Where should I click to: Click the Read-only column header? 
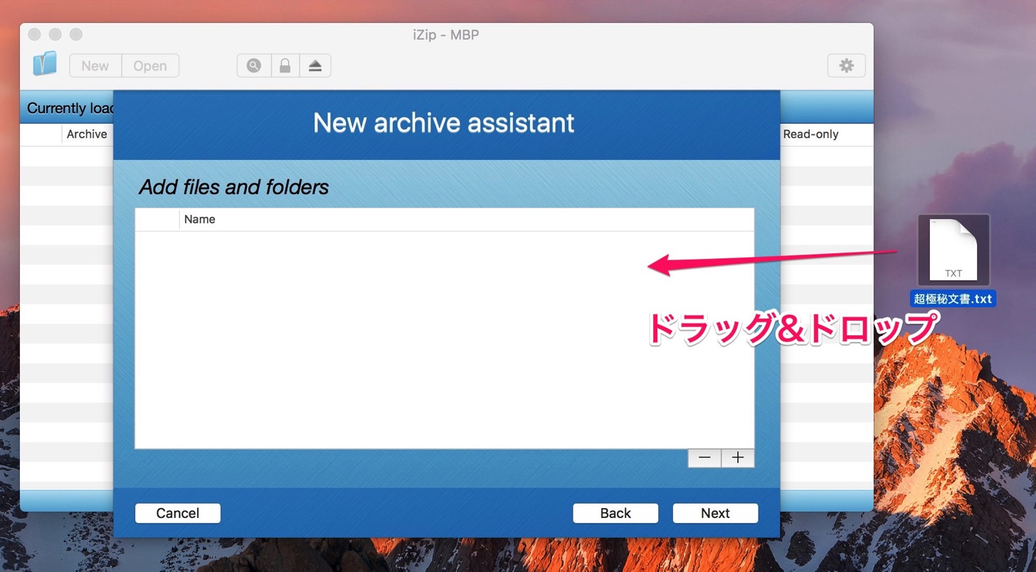coord(810,134)
